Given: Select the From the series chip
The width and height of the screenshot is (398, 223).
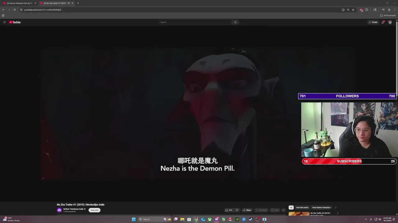Looking at the screenshot, I should pyautogui.click(x=302, y=208).
